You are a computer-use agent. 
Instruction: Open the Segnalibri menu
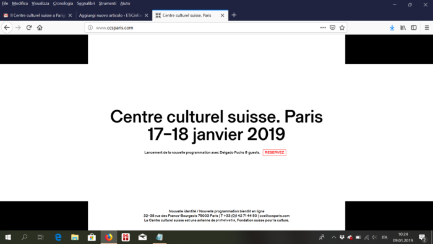85,4
